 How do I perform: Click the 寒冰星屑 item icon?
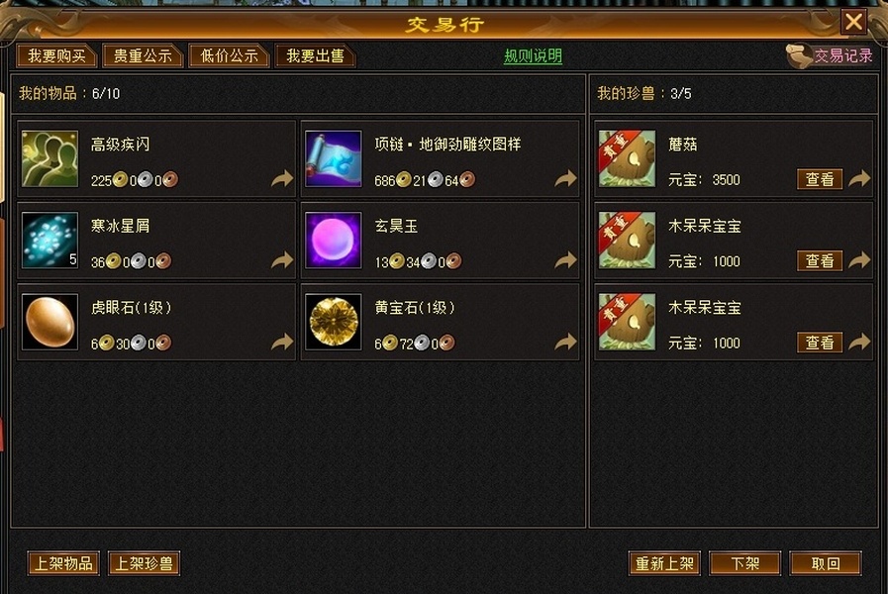click(49, 241)
